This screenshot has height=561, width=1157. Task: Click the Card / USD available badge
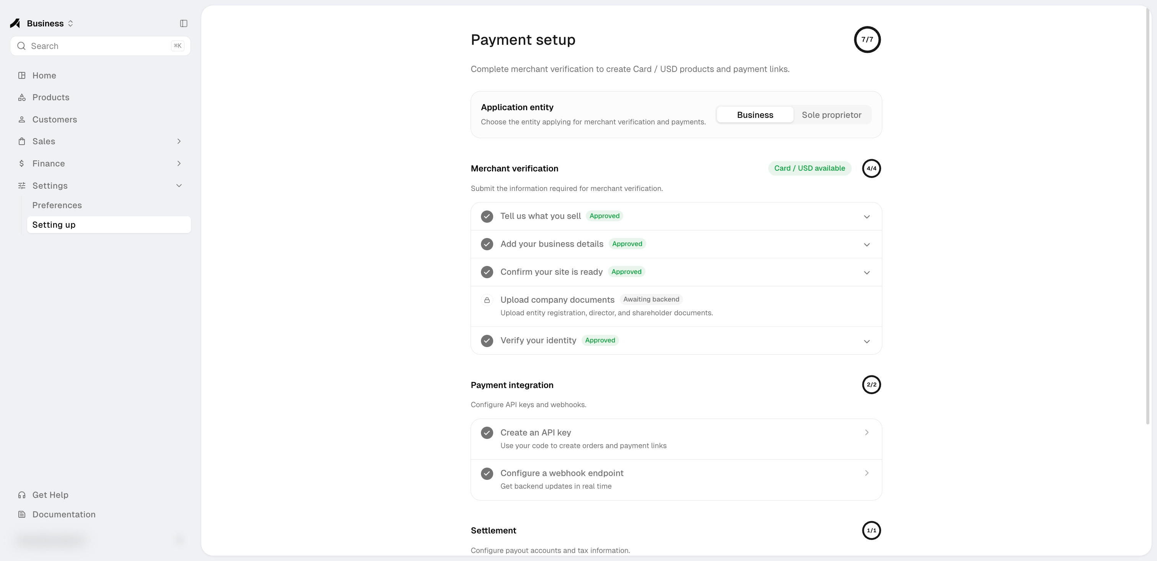point(809,168)
